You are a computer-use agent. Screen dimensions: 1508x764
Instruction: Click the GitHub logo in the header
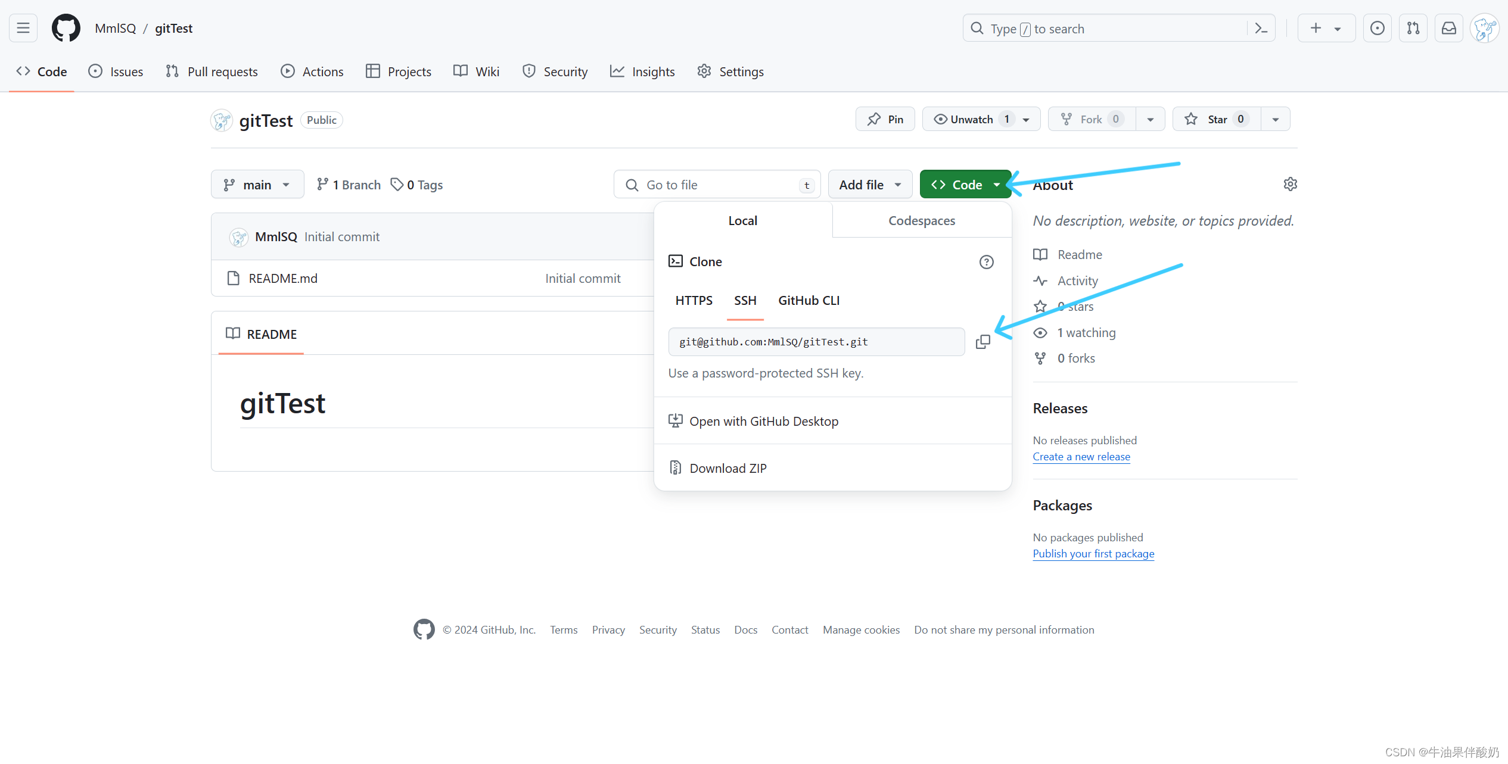tap(66, 28)
